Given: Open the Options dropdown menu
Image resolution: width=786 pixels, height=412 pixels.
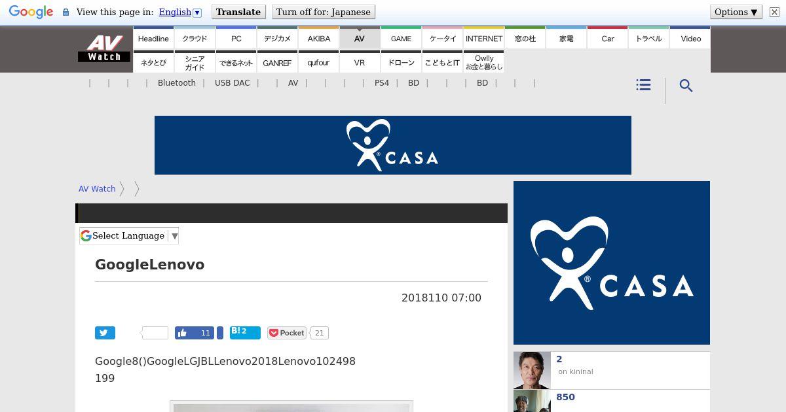Looking at the screenshot, I should [736, 12].
